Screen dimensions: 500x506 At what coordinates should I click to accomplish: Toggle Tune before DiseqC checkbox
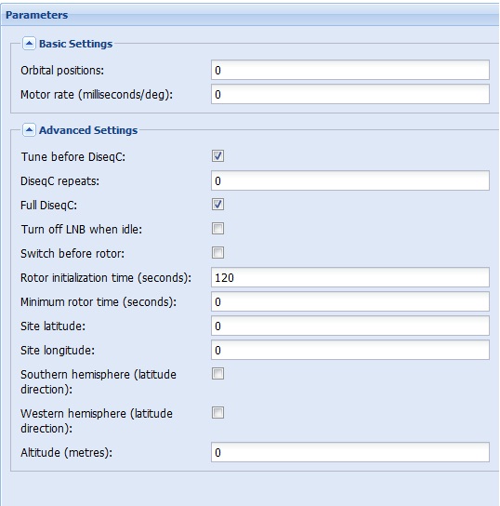[217, 156]
